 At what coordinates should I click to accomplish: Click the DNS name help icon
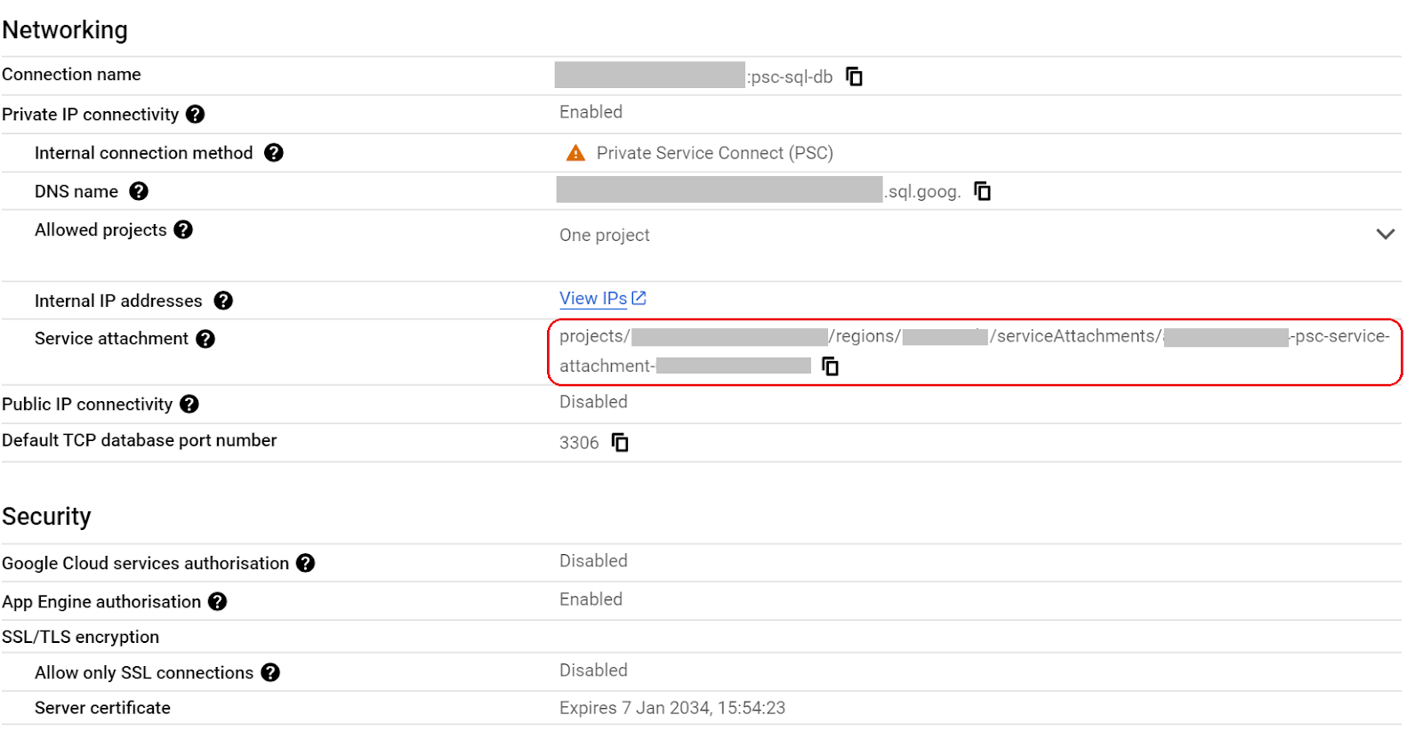(139, 191)
